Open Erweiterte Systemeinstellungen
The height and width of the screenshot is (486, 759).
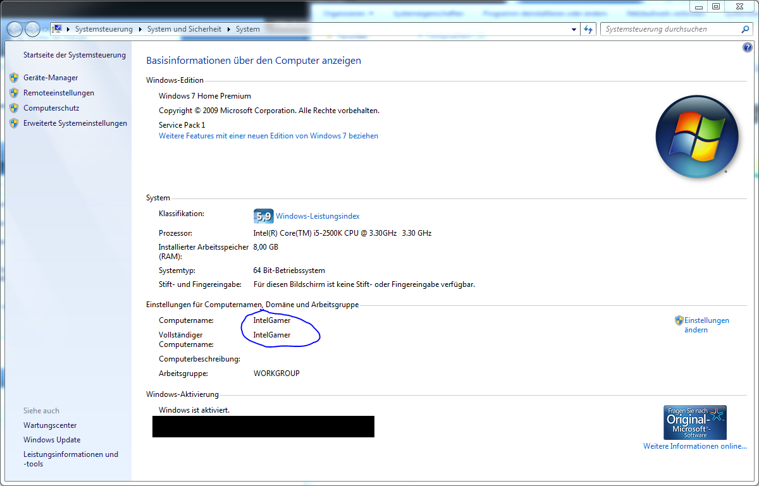tap(75, 123)
